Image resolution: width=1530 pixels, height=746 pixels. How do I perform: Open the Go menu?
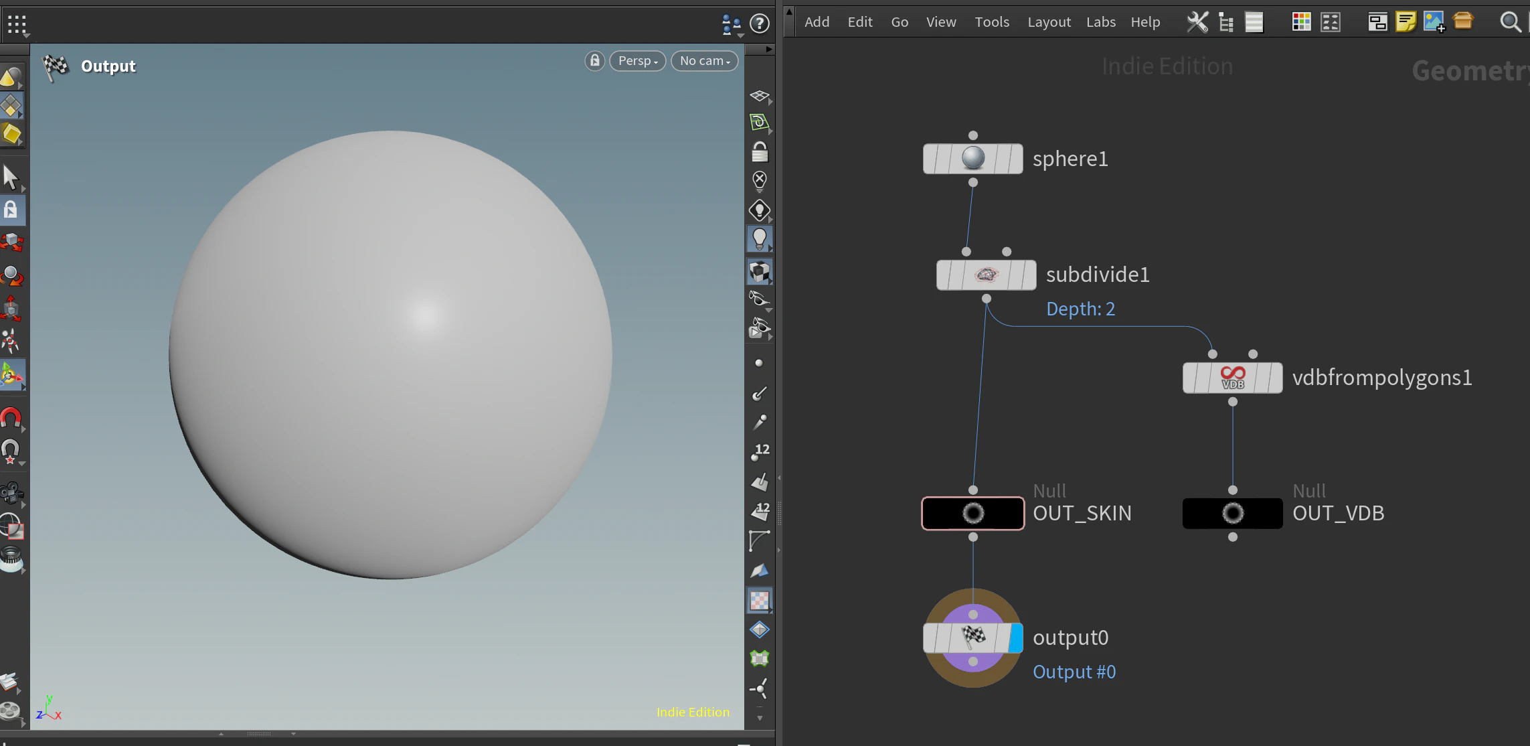click(x=900, y=22)
